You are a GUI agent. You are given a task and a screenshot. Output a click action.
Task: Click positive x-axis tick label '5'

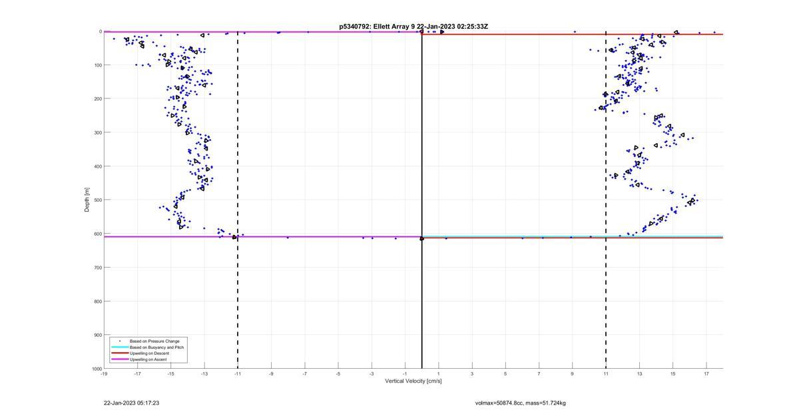(x=505, y=373)
